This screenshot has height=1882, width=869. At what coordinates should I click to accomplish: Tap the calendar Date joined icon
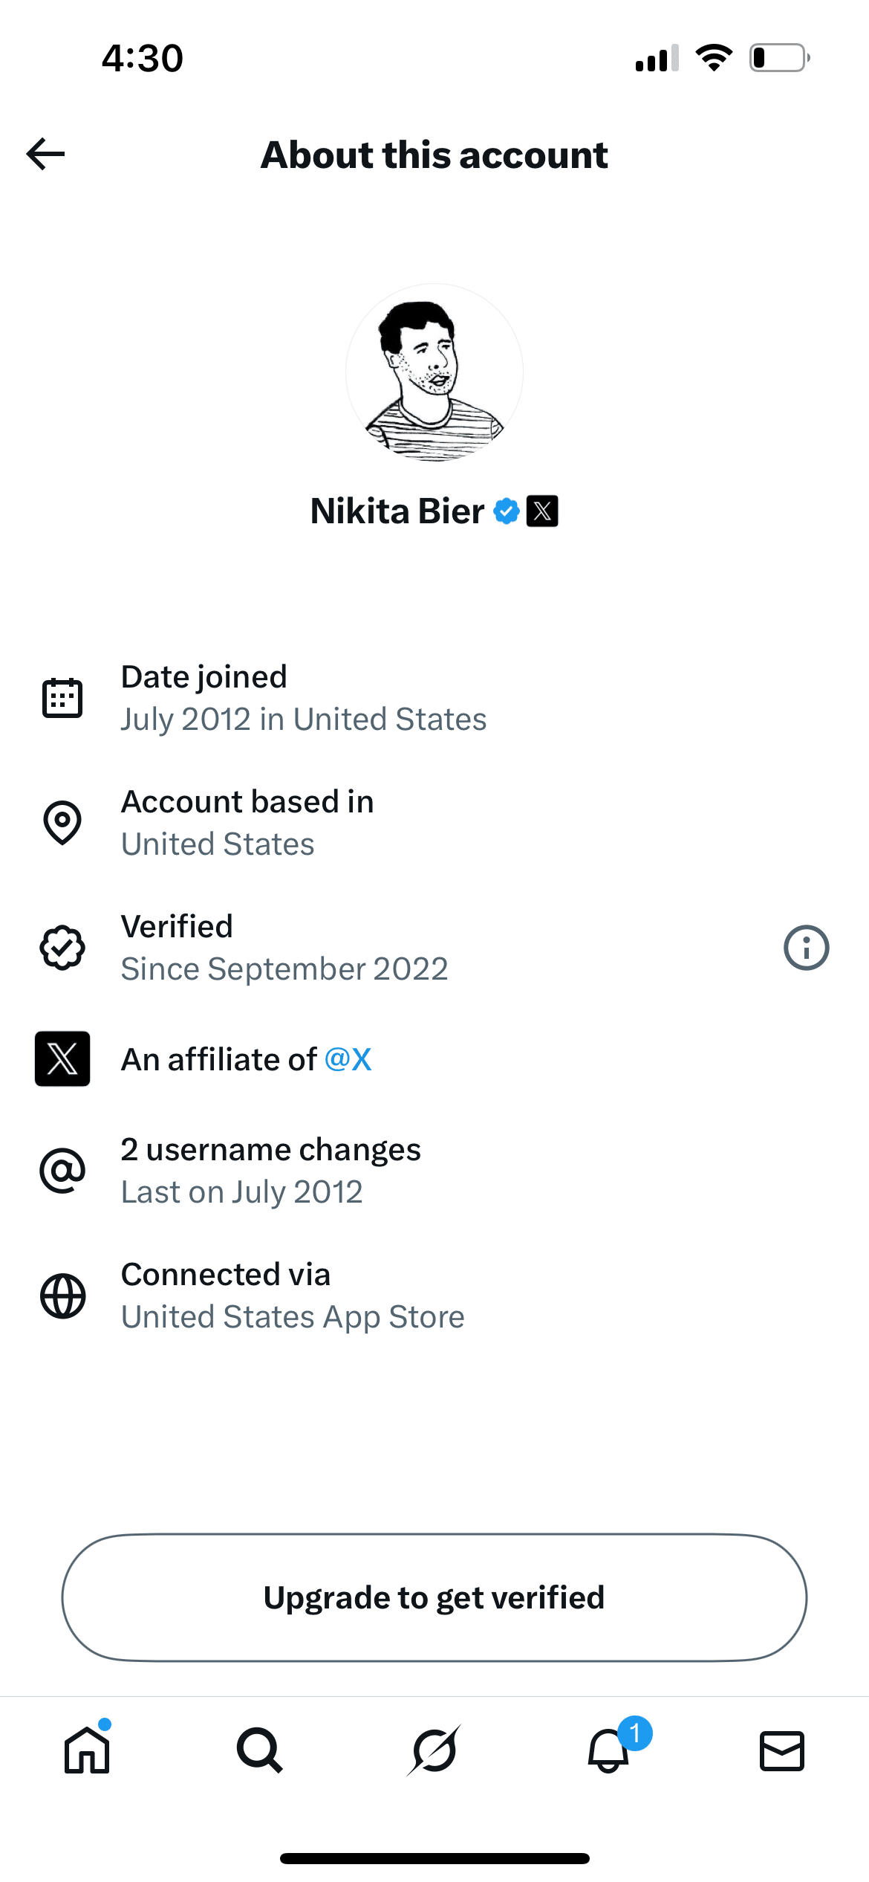[x=62, y=698]
